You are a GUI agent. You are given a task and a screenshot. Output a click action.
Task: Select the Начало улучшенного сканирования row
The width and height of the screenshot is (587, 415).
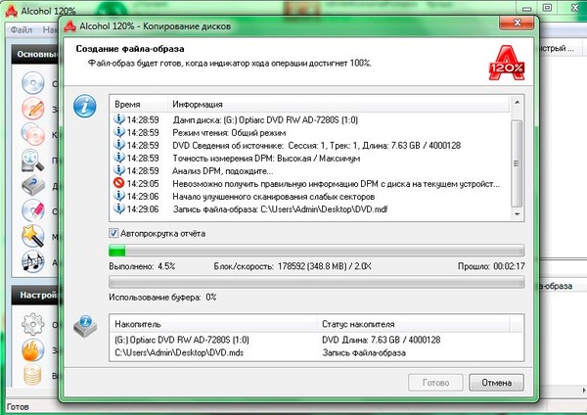(311, 197)
